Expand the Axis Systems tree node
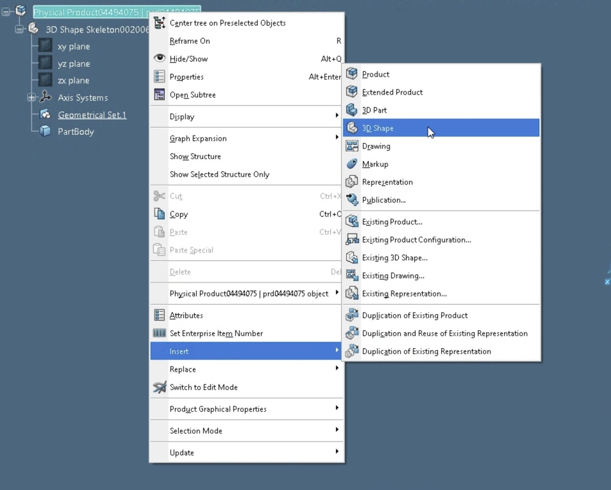The image size is (611, 490). click(x=31, y=97)
